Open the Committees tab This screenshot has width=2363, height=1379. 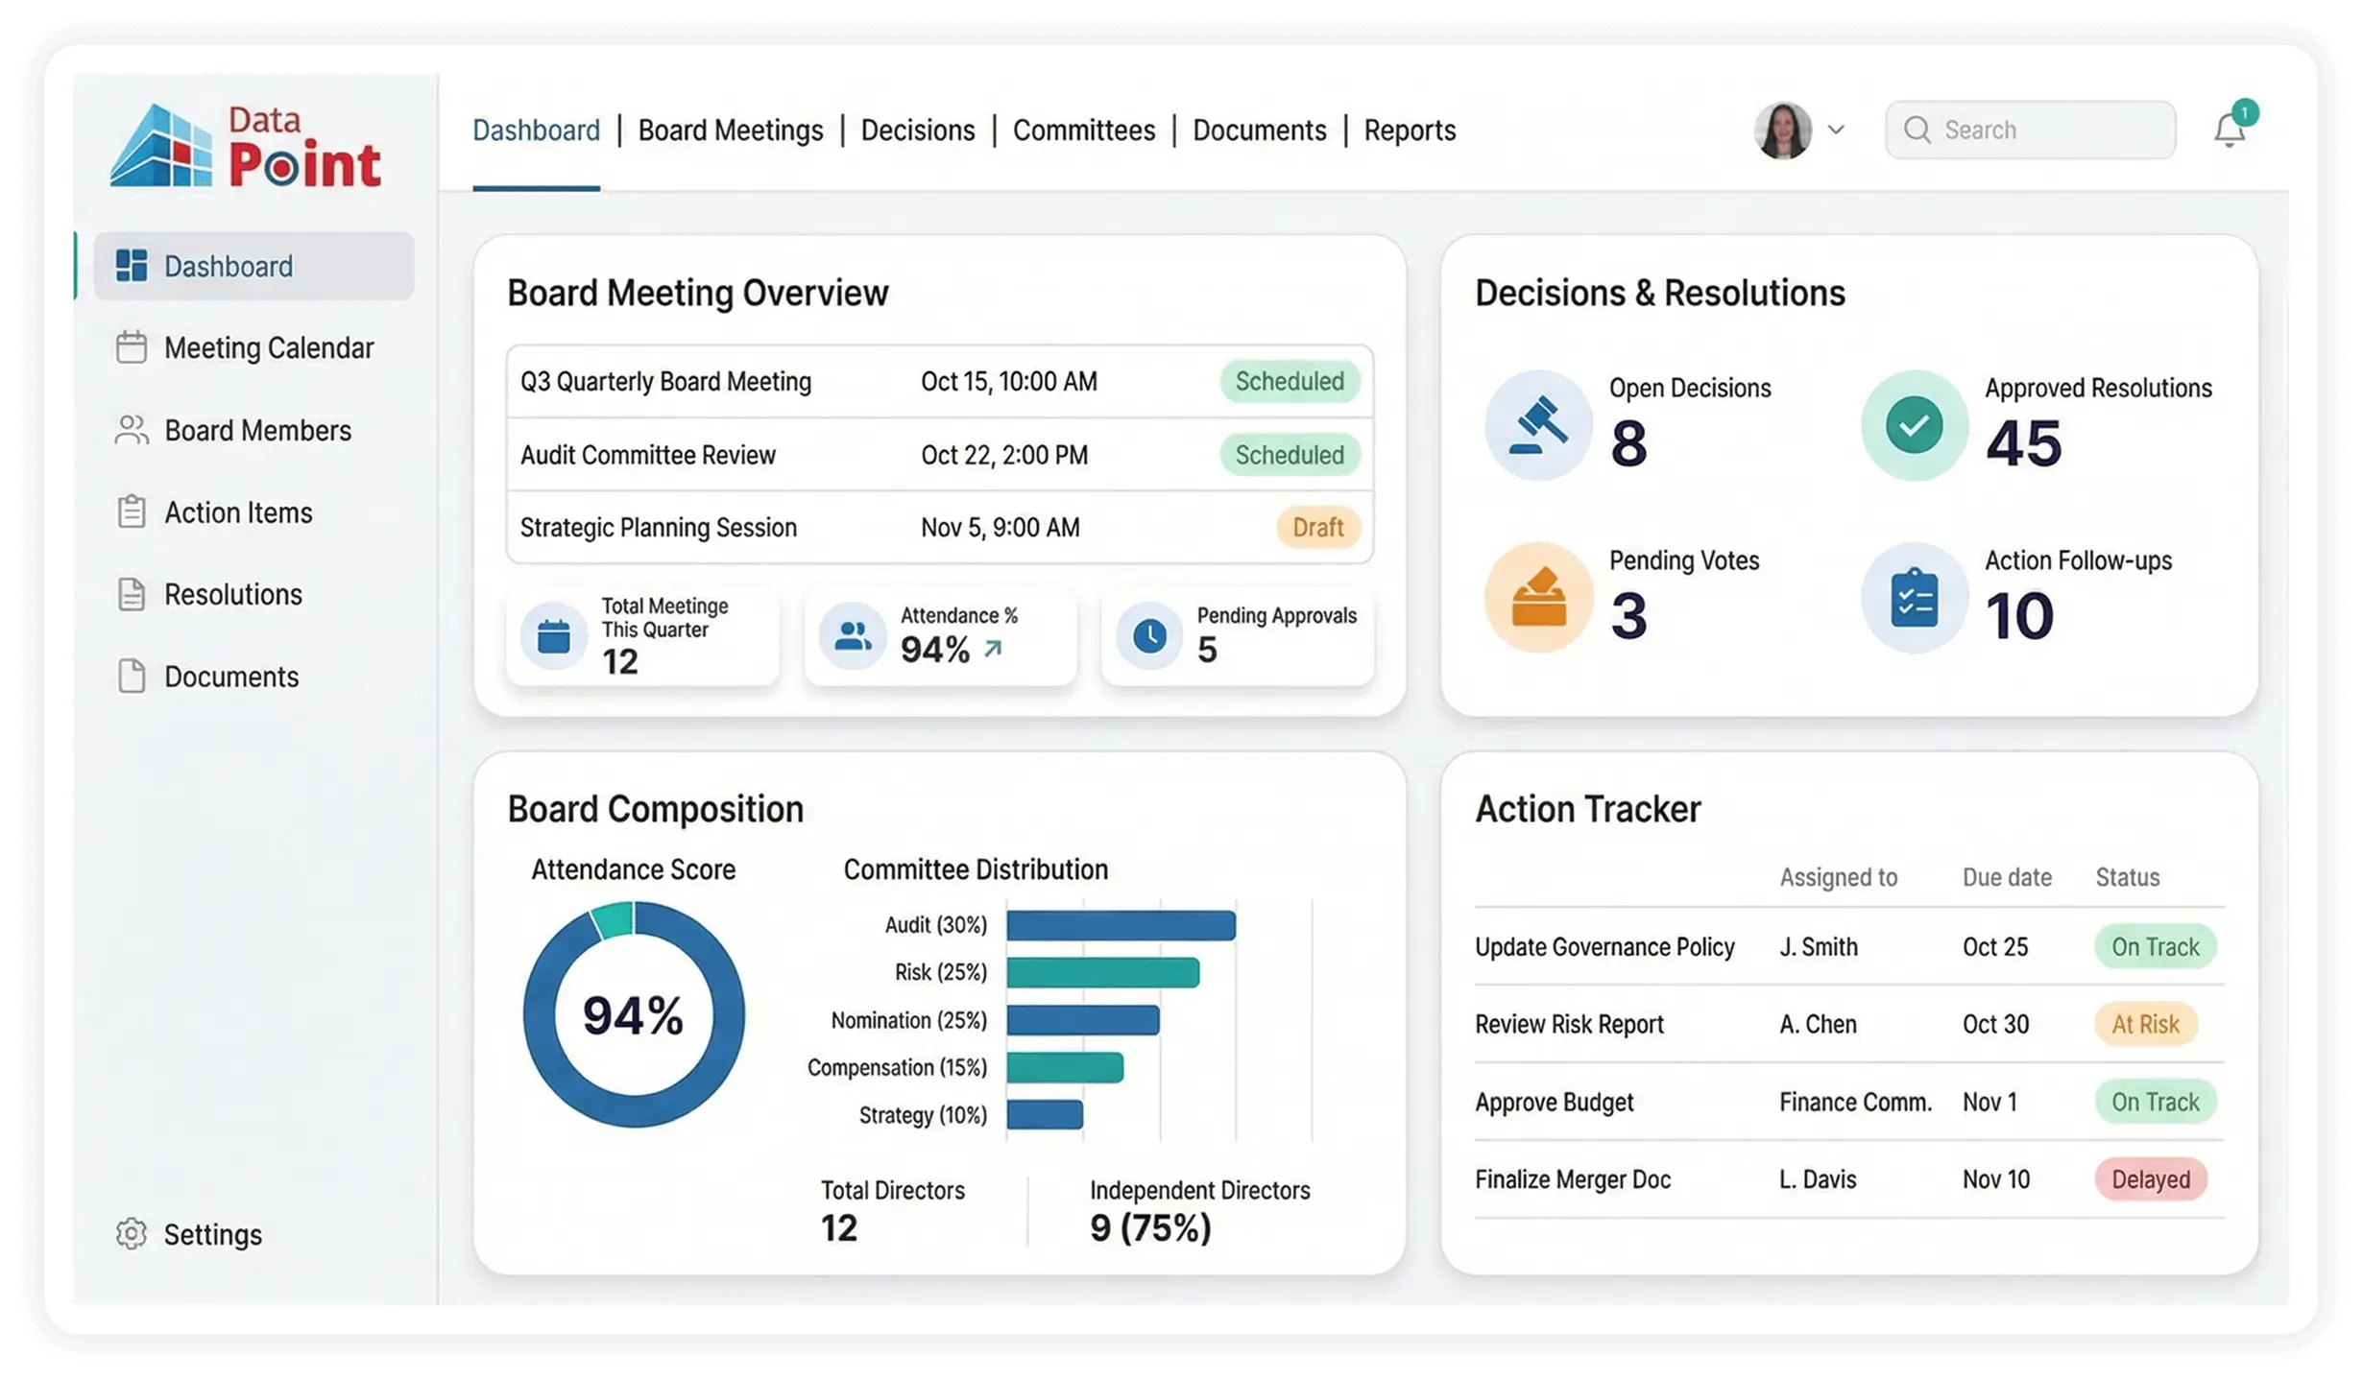pyautogui.click(x=1083, y=131)
